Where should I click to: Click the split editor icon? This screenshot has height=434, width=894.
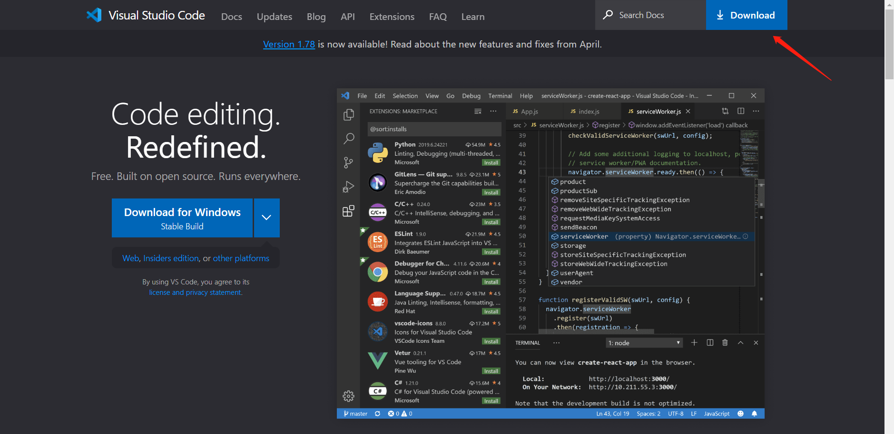point(741,111)
